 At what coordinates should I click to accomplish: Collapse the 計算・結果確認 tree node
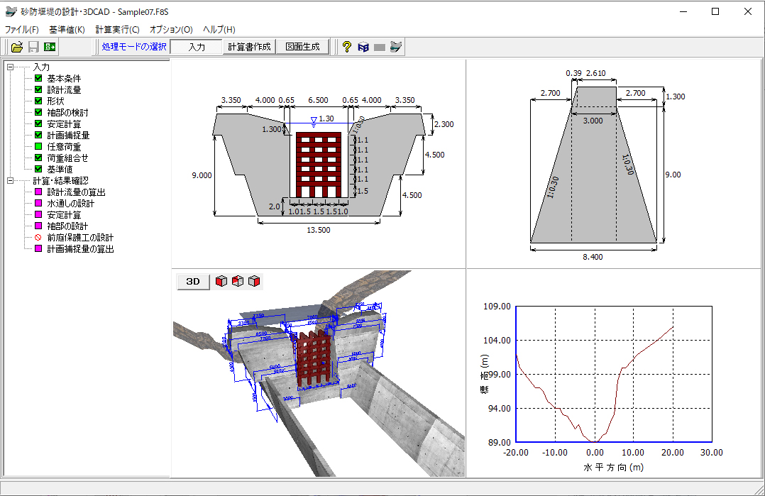point(10,181)
